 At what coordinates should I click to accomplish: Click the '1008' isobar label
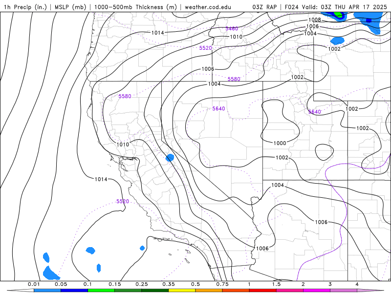pyautogui.click(x=314, y=20)
